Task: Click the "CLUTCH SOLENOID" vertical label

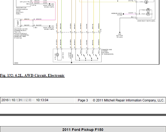Action: click(x=70, y=55)
